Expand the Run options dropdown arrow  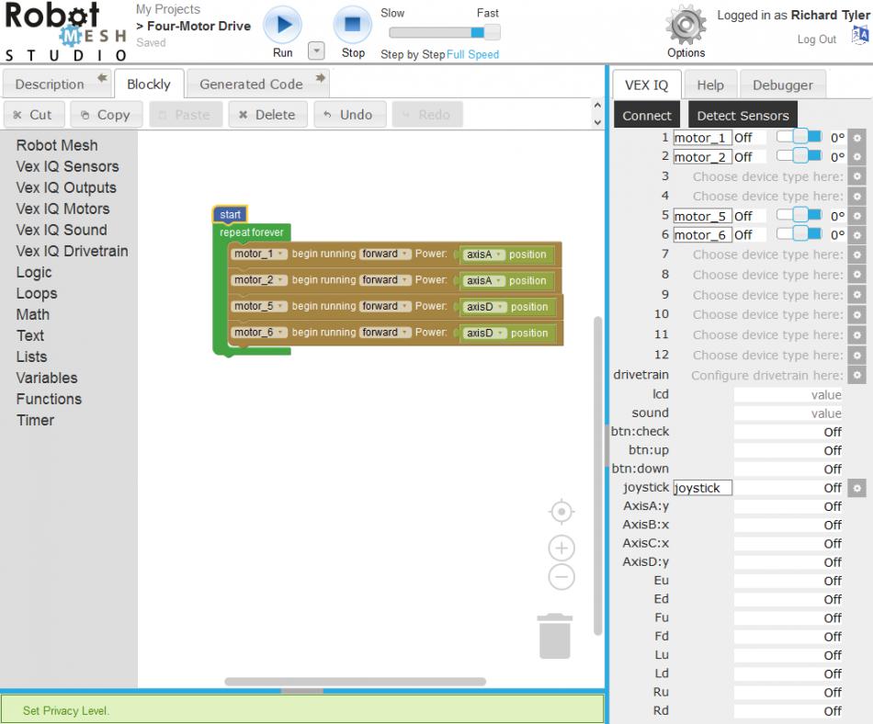pyautogui.click(x=316, y=51)
